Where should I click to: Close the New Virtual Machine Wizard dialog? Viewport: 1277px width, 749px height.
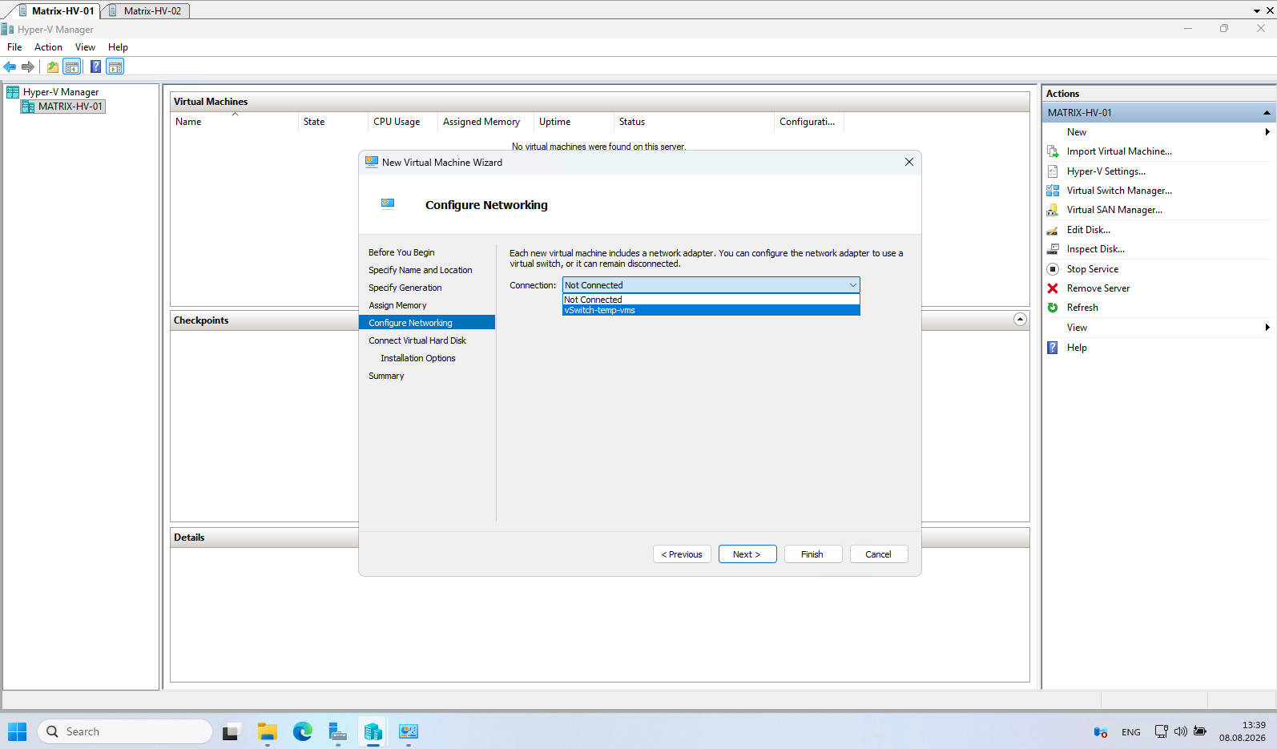point(909,162)
